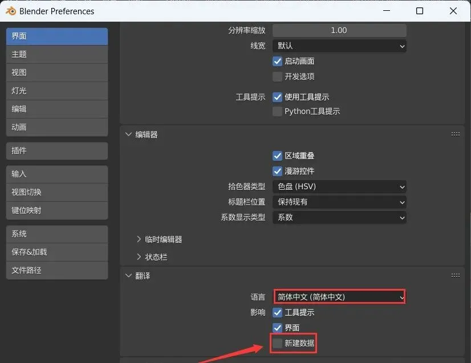The height and width of the screenshot is (363, 471).
Task: Click the Blender logo icon in title bar
Action: tap(11, 11)
